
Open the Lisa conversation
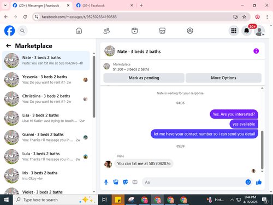46,118
